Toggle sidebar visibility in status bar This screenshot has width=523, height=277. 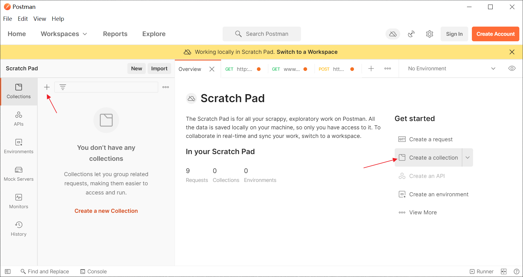click(8, 271)
